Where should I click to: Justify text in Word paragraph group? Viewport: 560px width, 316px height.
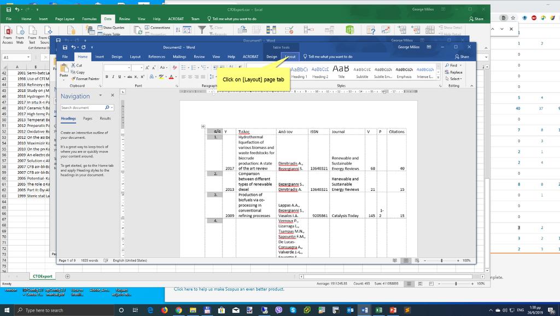[203, 77]
